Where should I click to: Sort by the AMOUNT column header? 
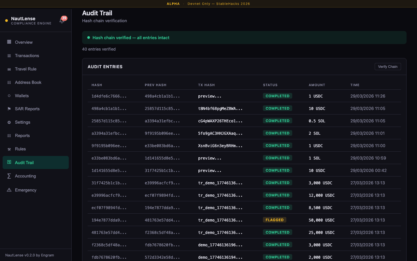point(316,85)
